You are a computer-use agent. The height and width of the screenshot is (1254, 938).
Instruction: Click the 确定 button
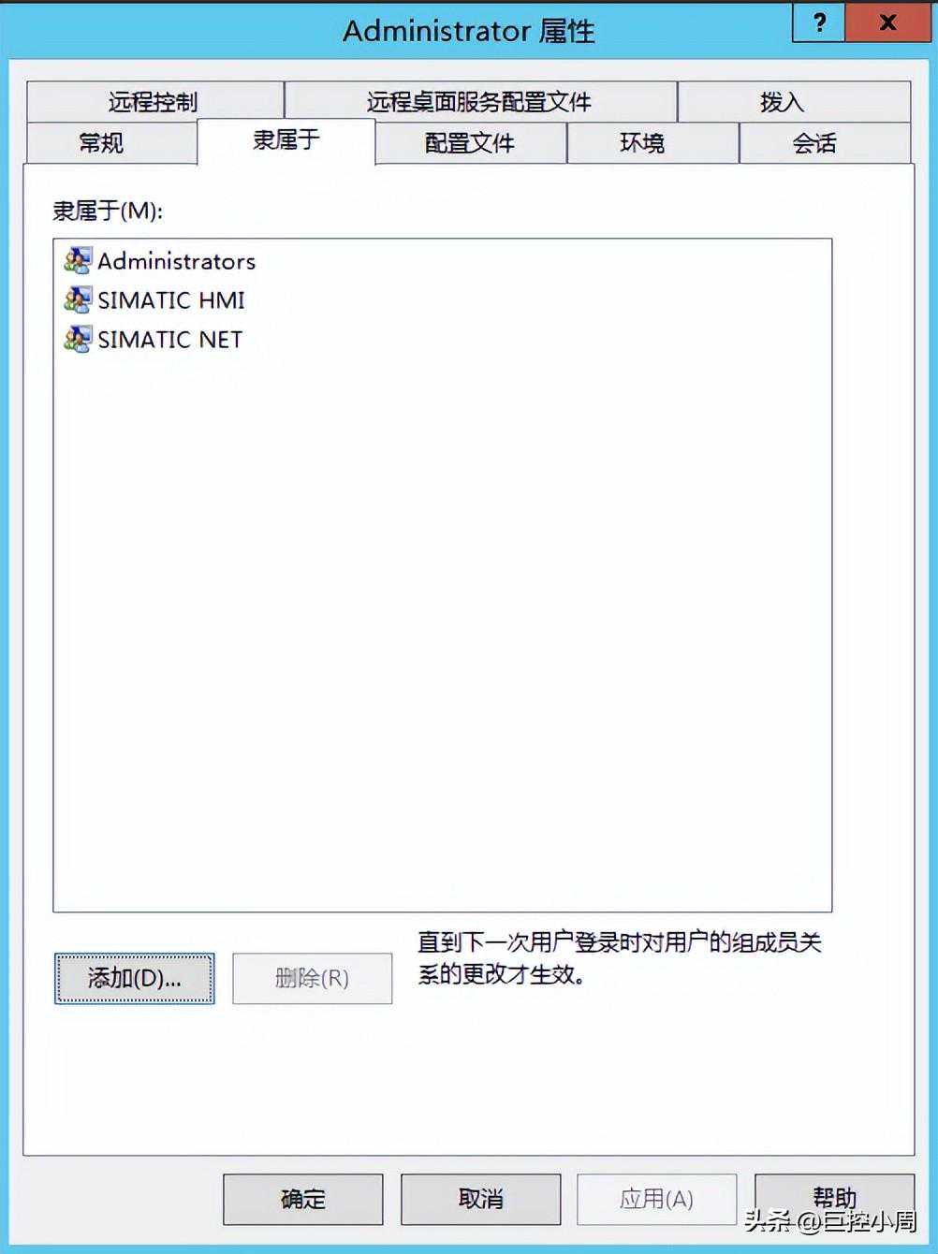(x=303, y=1200)
